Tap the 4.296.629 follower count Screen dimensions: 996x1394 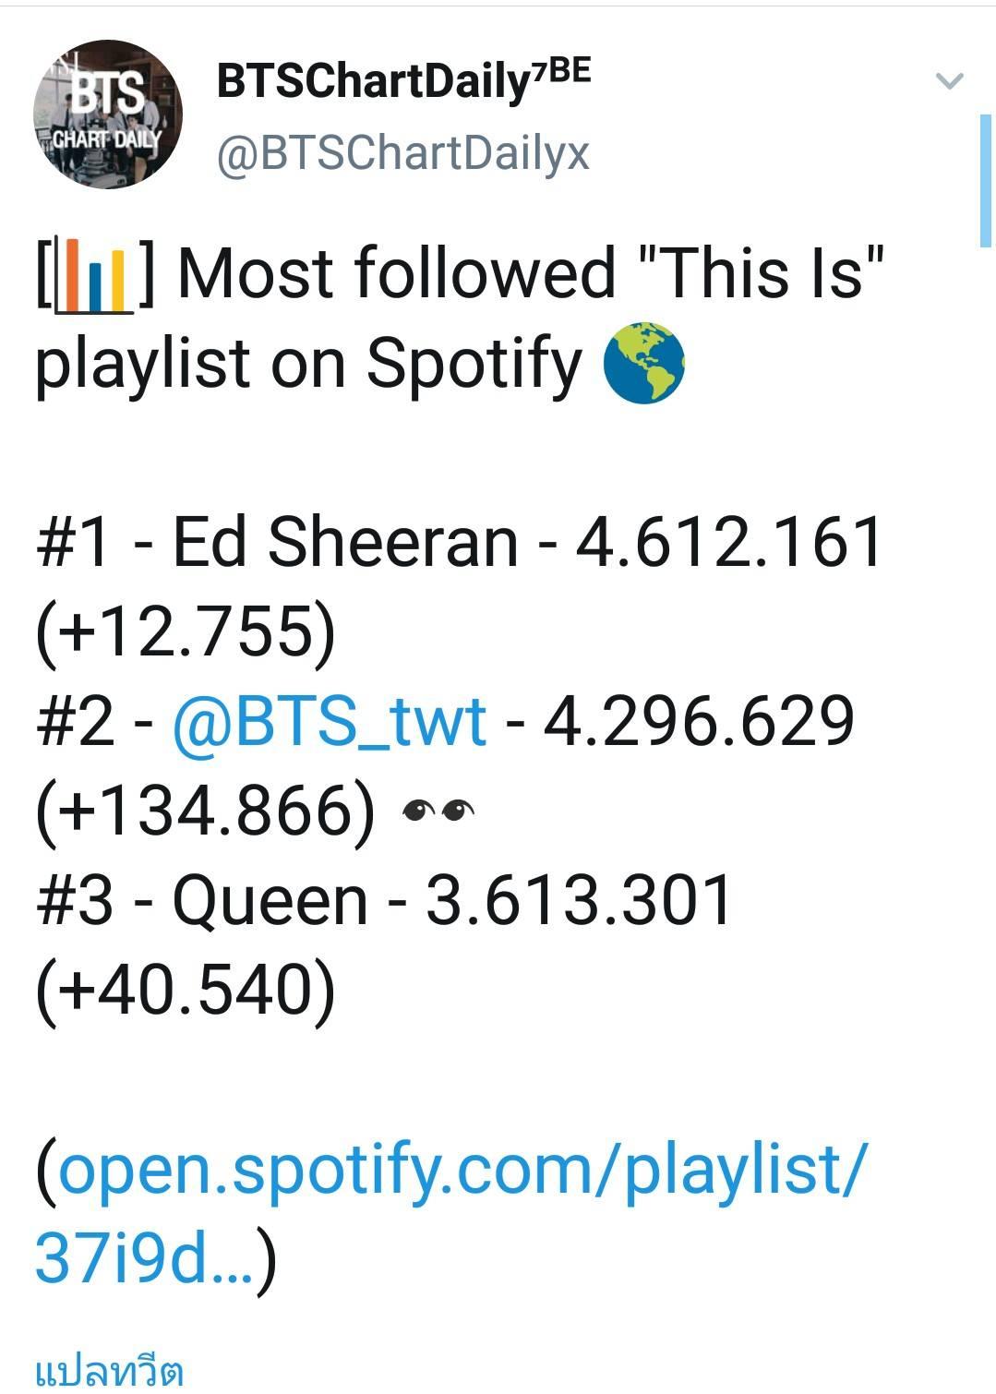pos(699,721)
